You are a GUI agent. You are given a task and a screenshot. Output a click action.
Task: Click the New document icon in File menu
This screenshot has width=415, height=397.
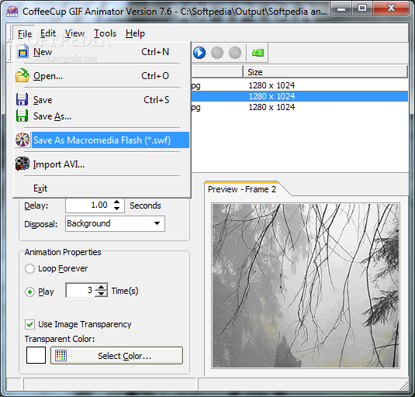(x=22, y=52)
